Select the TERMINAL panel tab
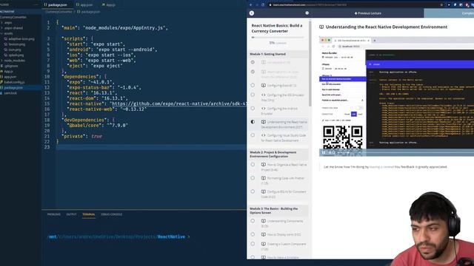 [89, 214]
